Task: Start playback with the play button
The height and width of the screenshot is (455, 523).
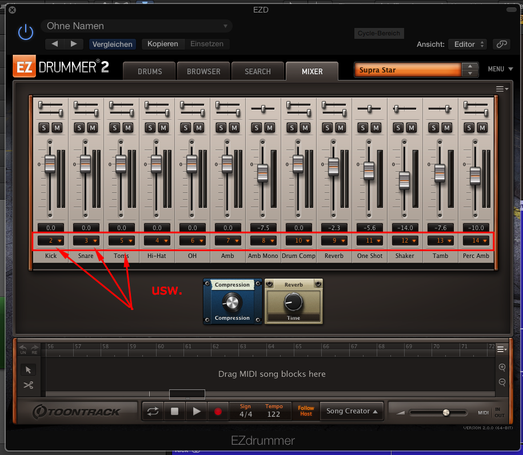Action: pos(197,412)
